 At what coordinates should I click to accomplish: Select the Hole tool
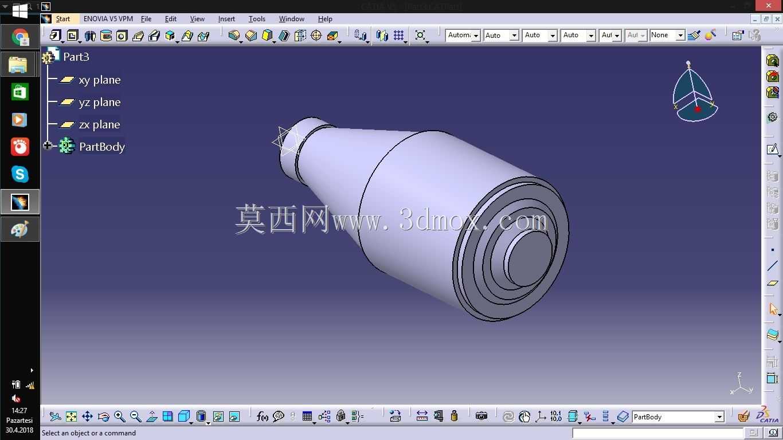tap(122, 36)
